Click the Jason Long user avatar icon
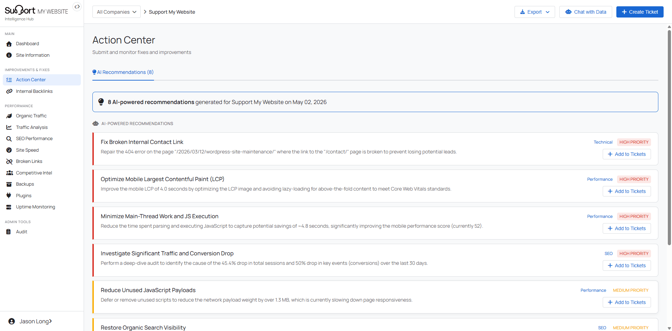Viewport: 672px width, 331px height. [12, 322]
